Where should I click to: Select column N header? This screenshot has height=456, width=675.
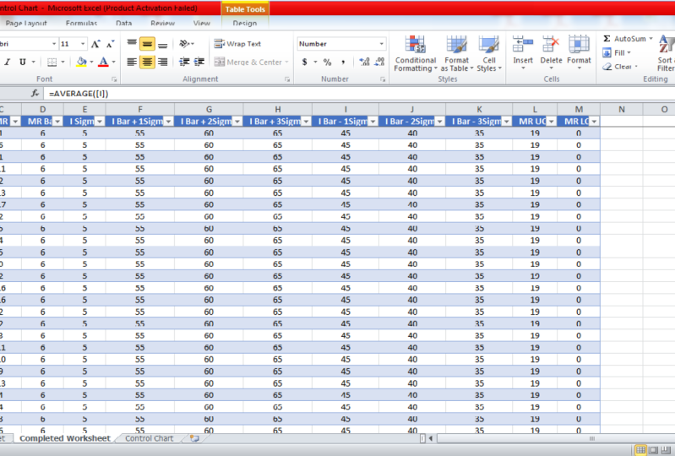tap(622, 109)
